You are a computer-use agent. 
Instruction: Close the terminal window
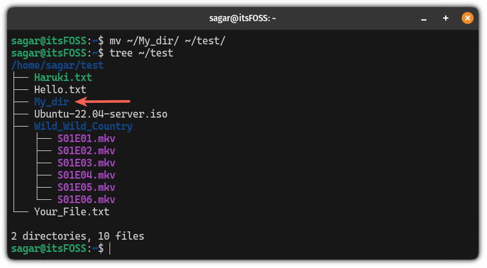(x=466, y=19)
